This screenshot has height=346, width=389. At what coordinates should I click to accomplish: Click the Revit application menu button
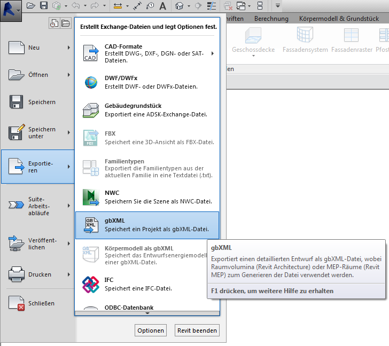[11, 7]
